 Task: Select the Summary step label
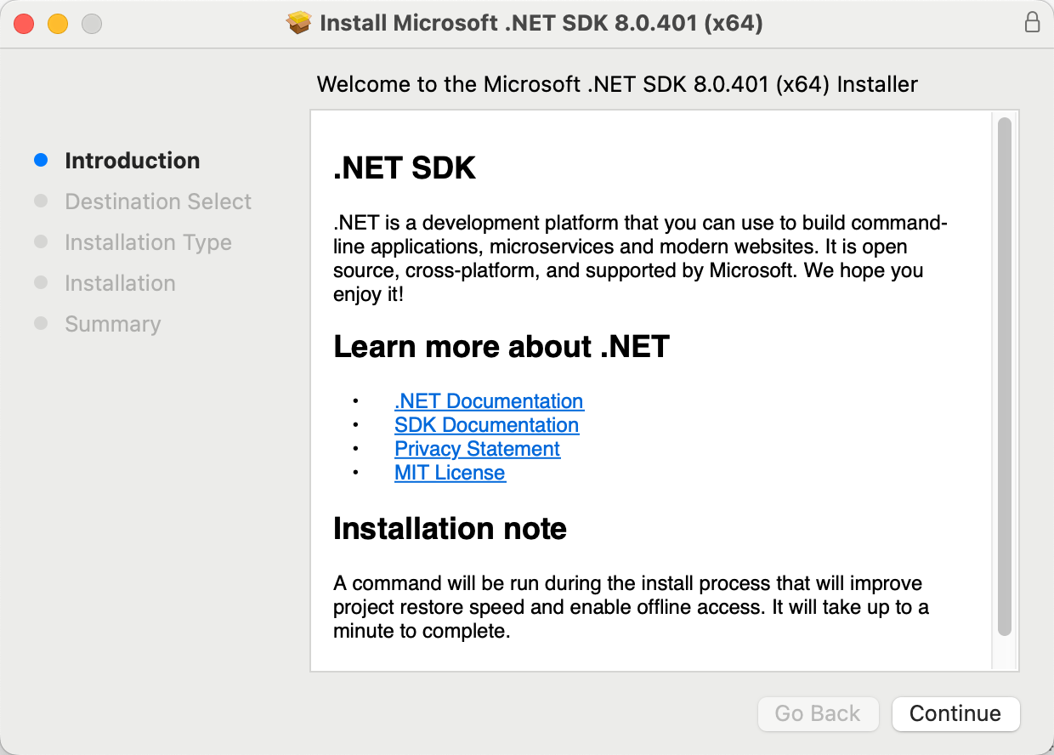click(112, 324)
